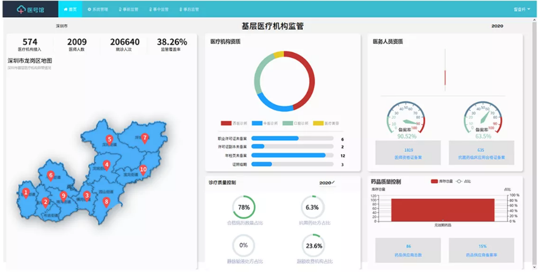
Task: Open the 15% 药品供应商备案率 card
Action: click(x=482, y=250)
